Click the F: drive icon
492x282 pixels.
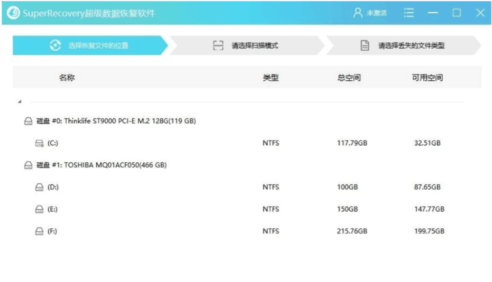39,231
